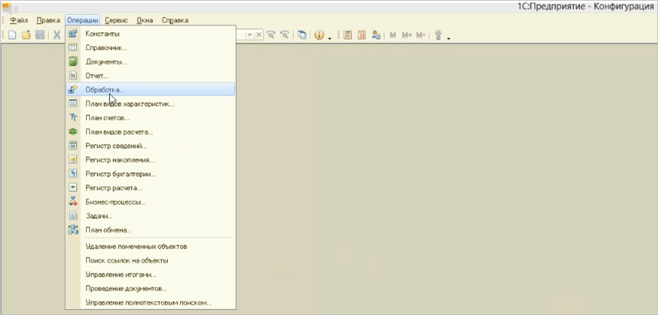
Task: Select План видов расчета... entry
Action: pyautogui.click(x=151, y=132)
